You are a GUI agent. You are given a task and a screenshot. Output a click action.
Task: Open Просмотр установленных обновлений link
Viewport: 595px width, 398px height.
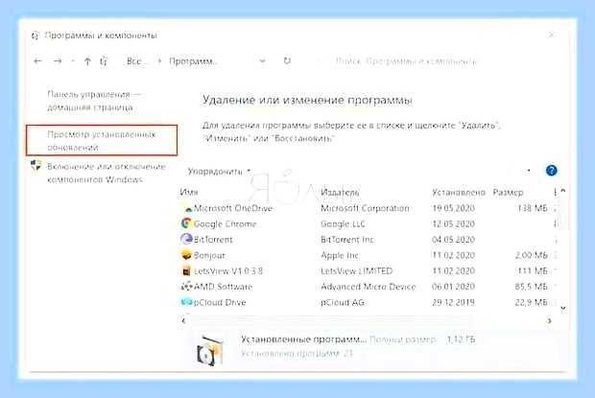pyautogui.click(x=102, y=141)
